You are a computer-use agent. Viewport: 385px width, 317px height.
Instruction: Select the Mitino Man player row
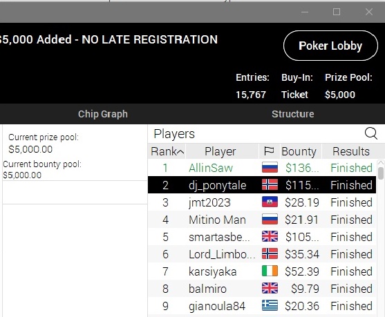[262, 220]
